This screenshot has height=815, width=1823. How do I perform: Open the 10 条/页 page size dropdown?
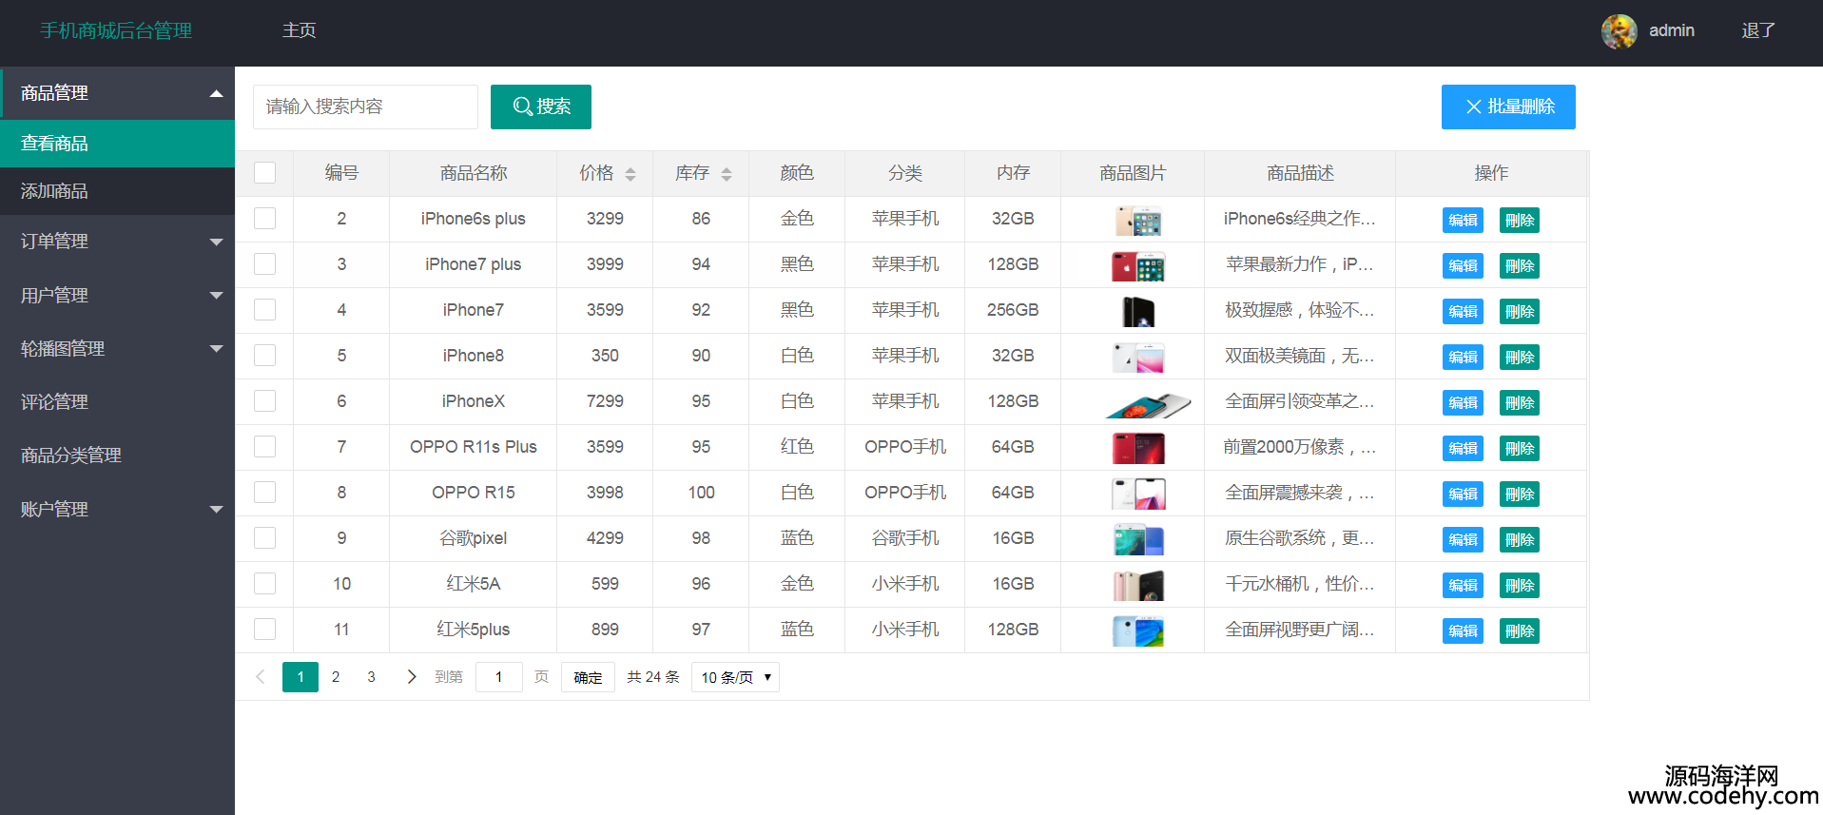tap(735, 677)
